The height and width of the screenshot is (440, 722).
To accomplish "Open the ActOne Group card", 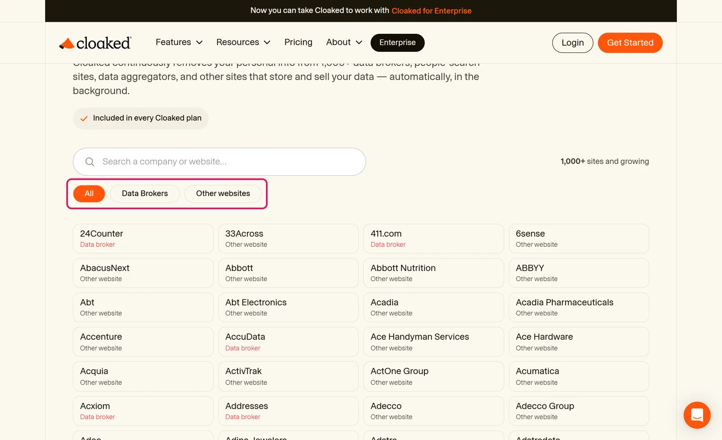I will point(434,376).
